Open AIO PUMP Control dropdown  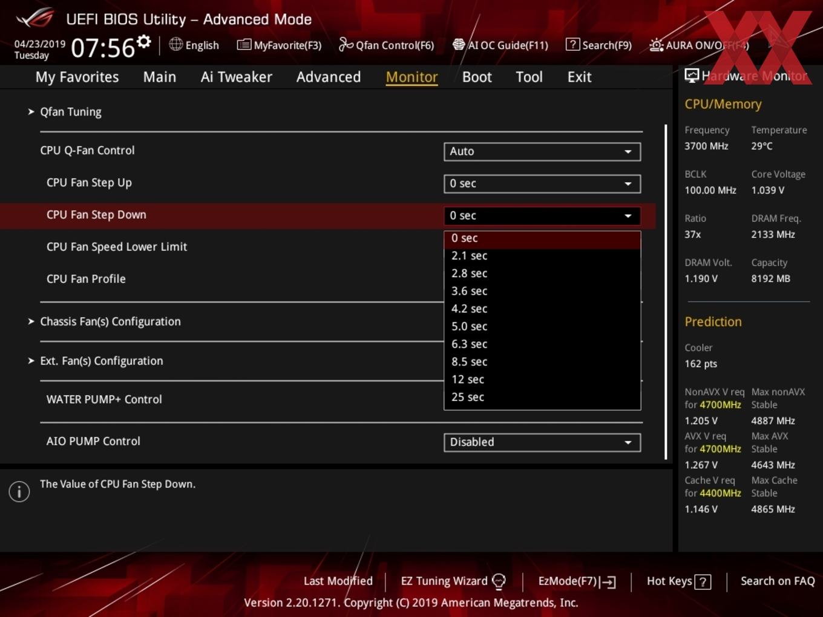[542, 442]
